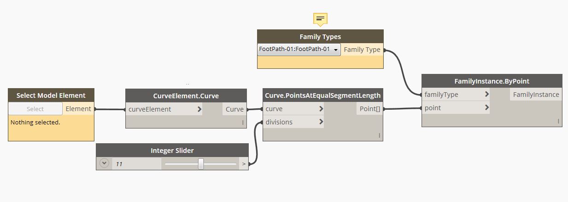Viewport: 568px width, 202px height.
Task: Click the divisions input port chevron
Action: 321,122
